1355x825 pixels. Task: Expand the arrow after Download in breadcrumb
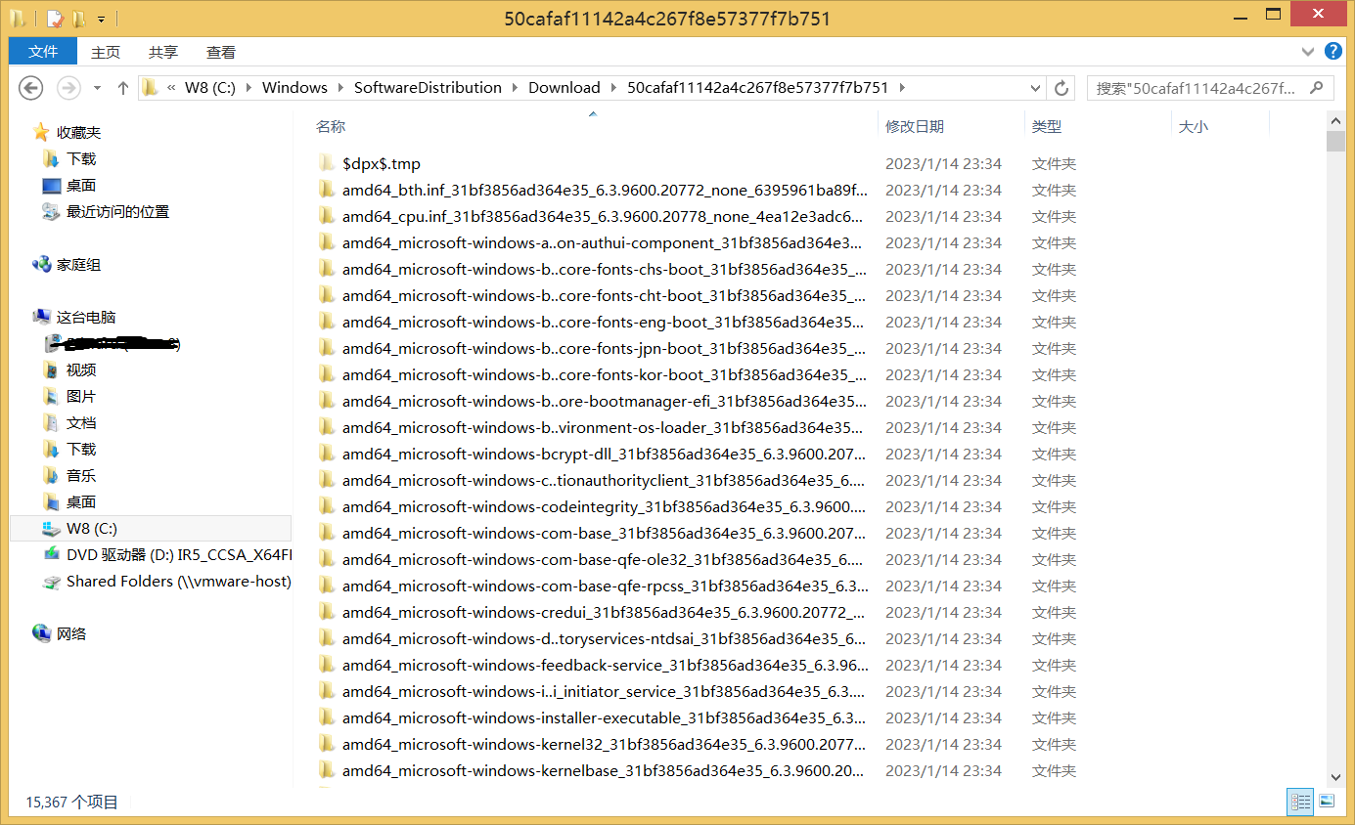click(613, 87)
